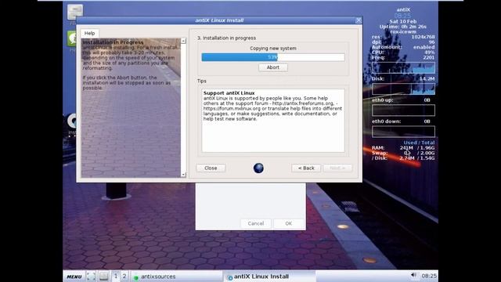Click the taskbar clock showing 08:25
This screenshot has height=282, width=501.
429,276
